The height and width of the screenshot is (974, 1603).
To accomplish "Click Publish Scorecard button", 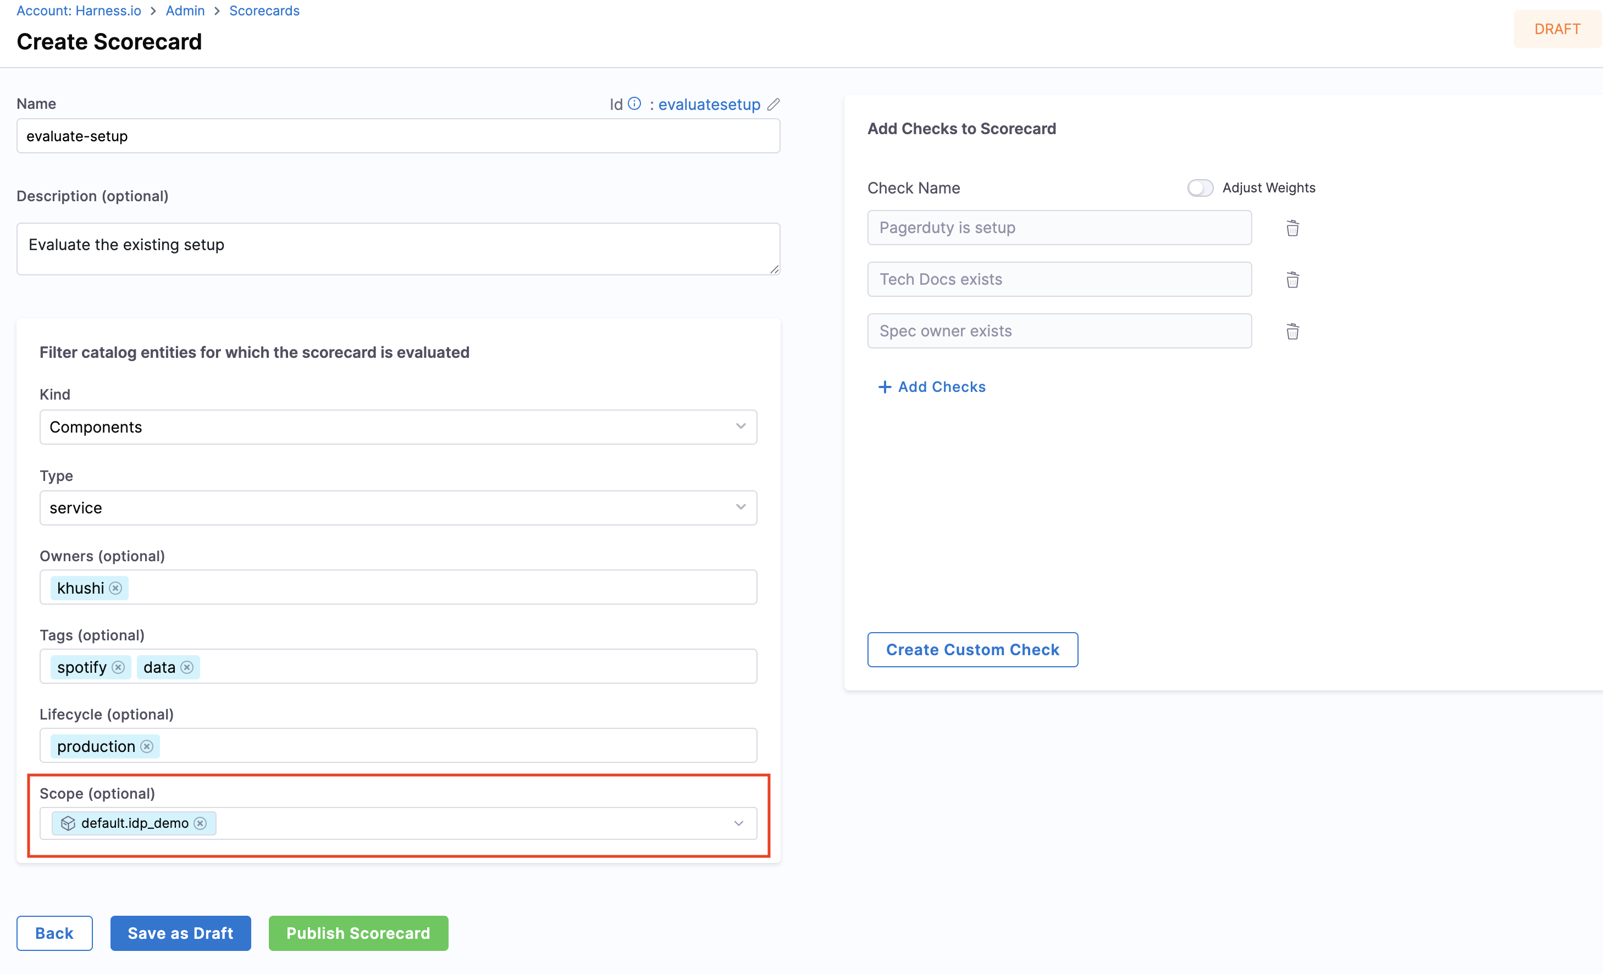I will coord(358,933).
